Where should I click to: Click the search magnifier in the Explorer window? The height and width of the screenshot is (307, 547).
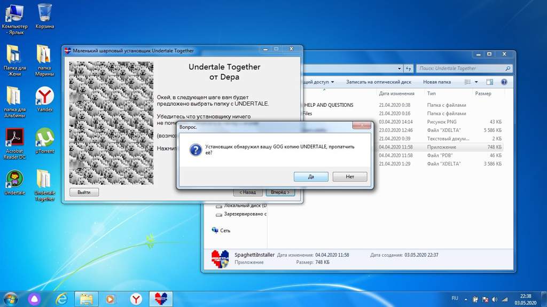[507, 68]
